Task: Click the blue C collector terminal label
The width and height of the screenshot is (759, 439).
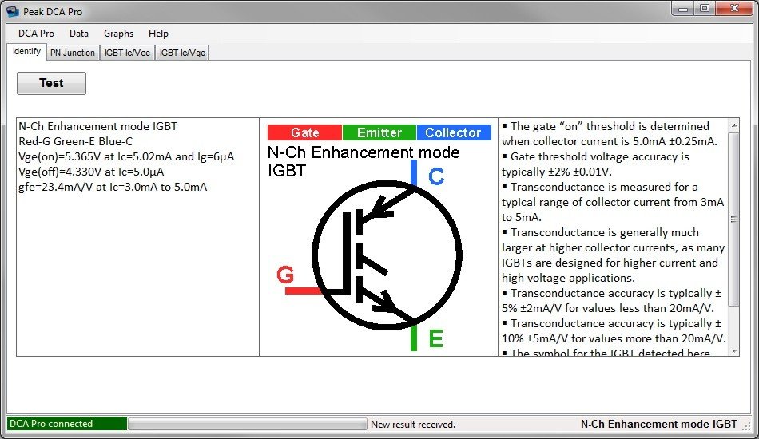Action: click(x=436, y=176)
